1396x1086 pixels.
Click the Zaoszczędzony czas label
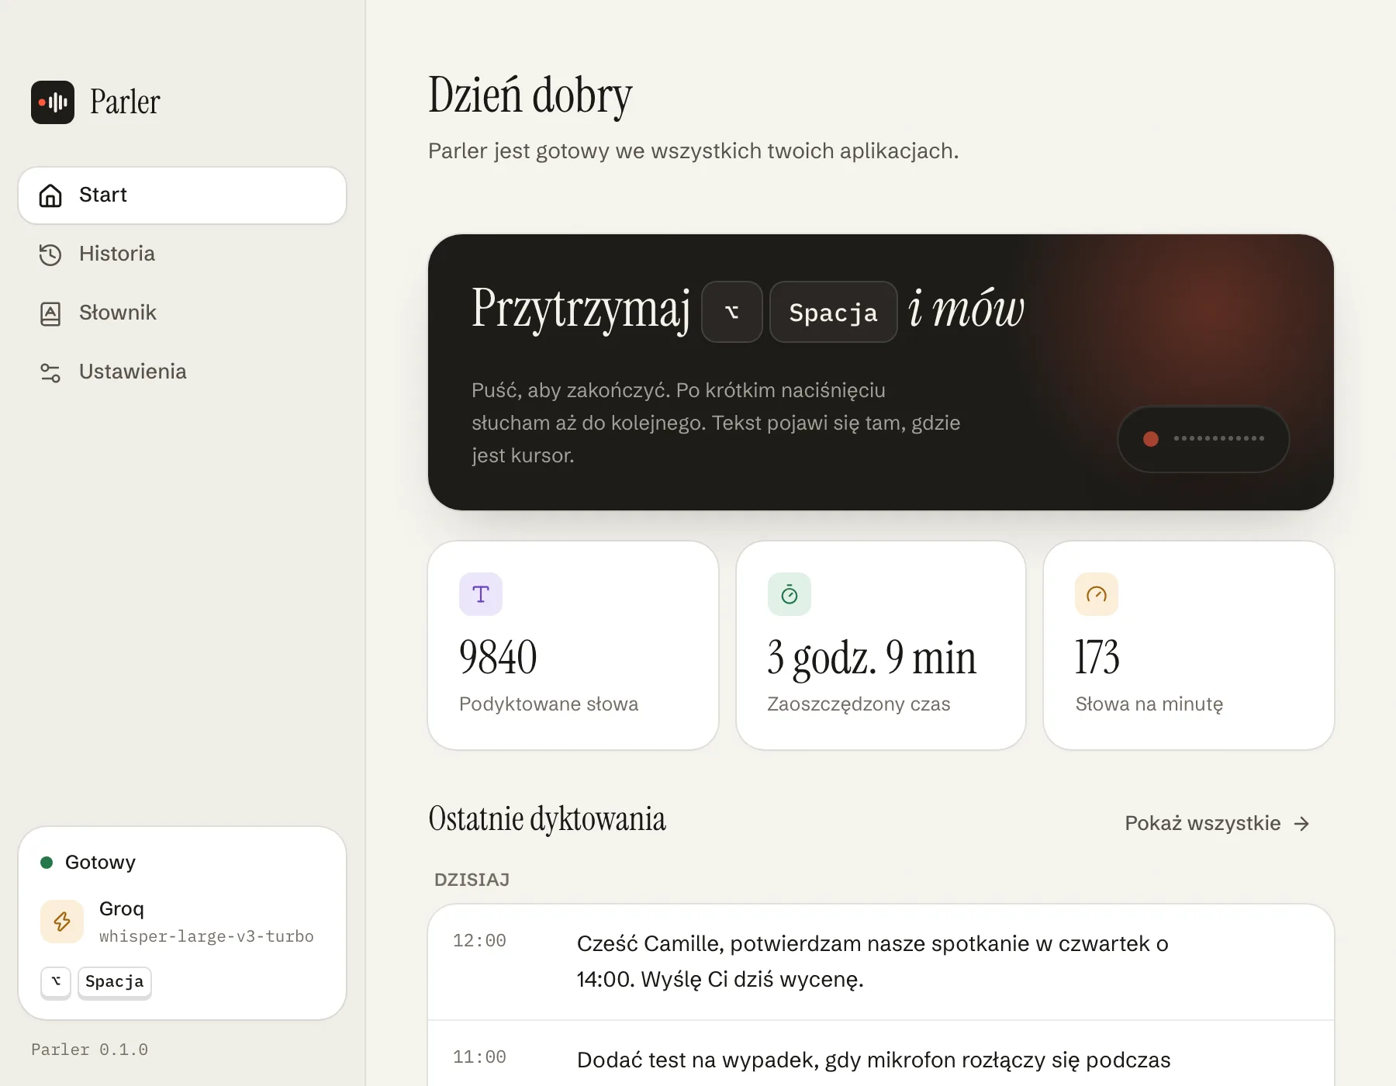coord(859,704)
